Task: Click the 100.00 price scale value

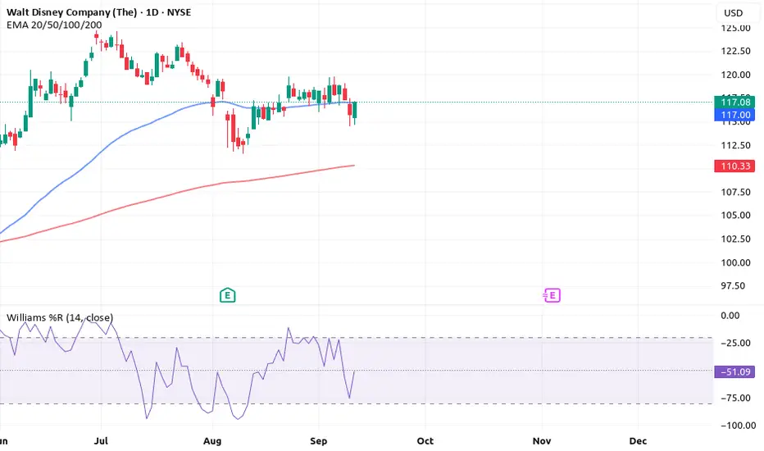Action: 736,262
